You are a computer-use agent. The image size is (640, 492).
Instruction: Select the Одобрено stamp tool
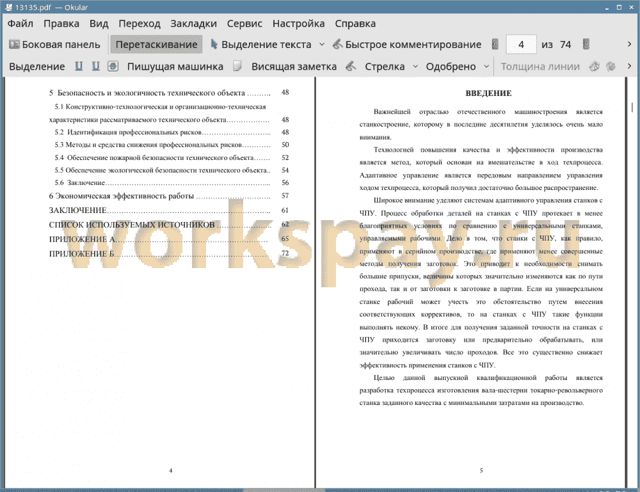(x=451, y=67)
